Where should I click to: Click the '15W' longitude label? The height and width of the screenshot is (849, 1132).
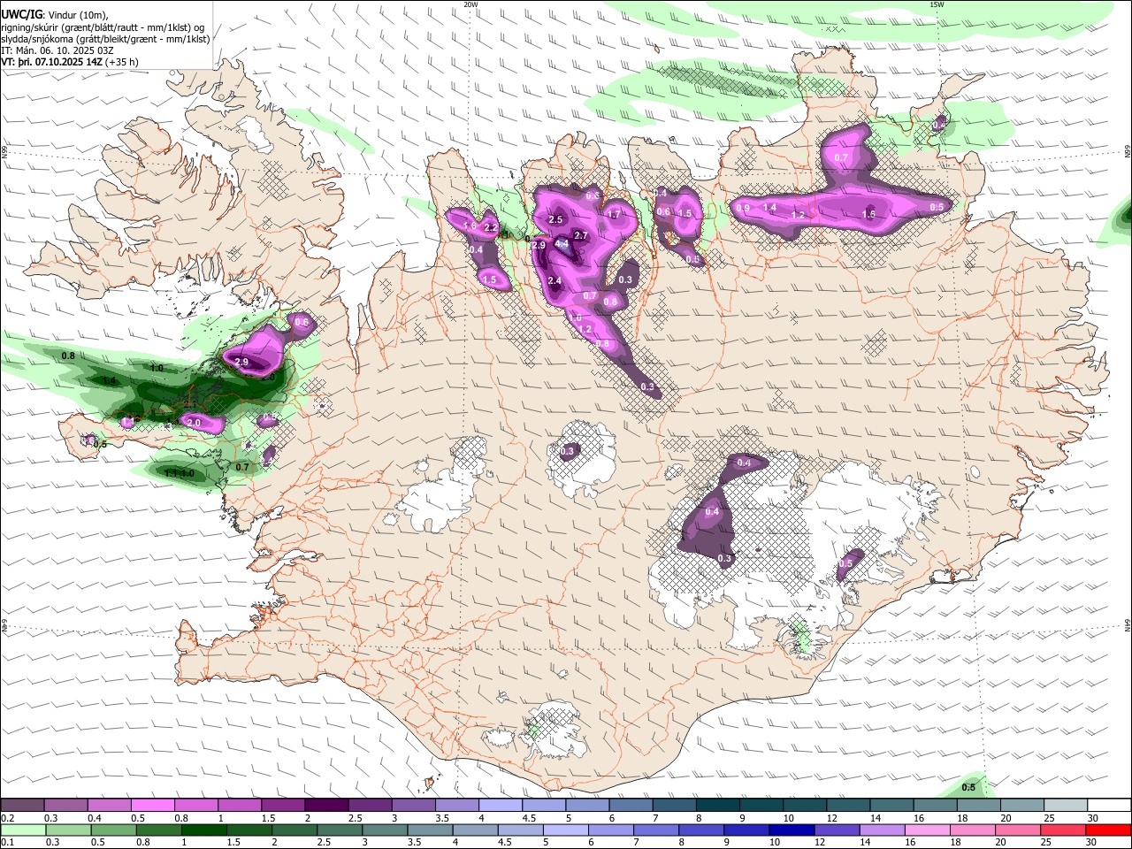pos(937,4)
